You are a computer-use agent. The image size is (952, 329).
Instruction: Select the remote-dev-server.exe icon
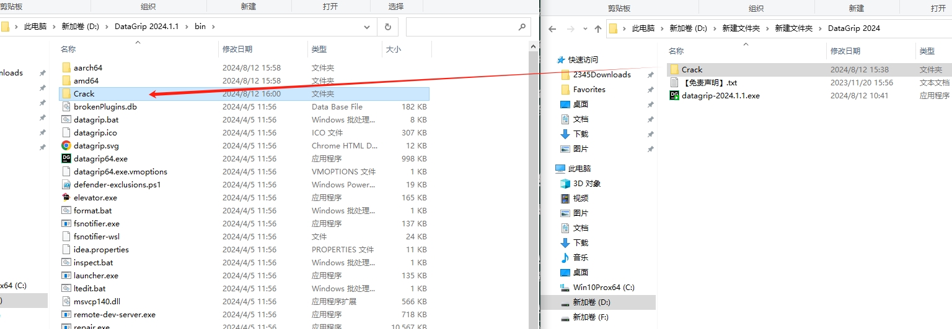tap(66, 314)
